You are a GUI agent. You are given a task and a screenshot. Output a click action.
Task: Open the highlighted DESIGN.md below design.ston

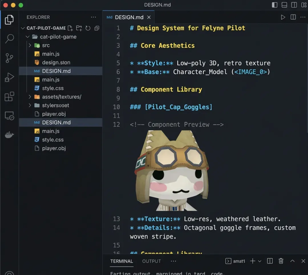(61, 71)
